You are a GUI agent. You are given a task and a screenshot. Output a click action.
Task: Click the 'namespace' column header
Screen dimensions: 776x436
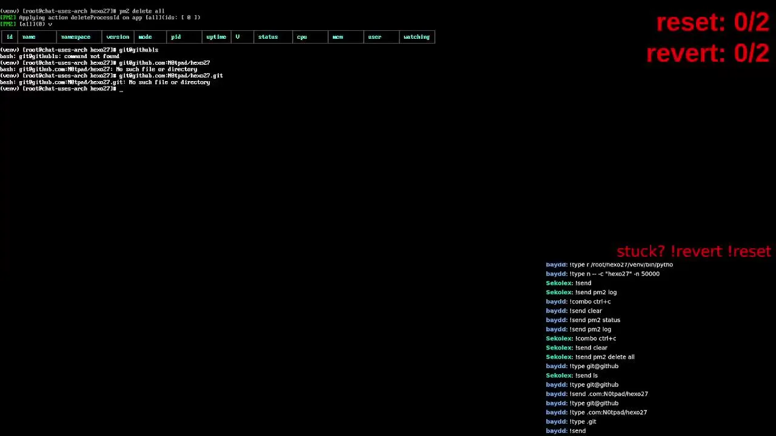coord(76,37)
